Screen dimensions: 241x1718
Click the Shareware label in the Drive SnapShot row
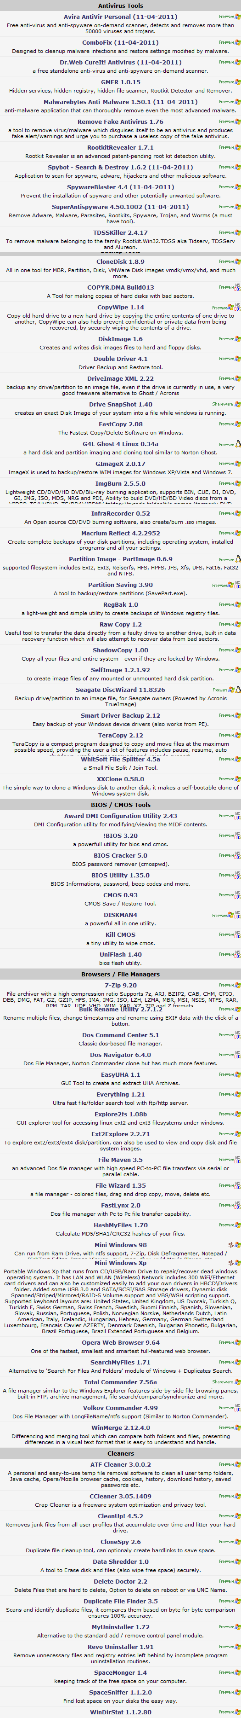pos(223,404)
